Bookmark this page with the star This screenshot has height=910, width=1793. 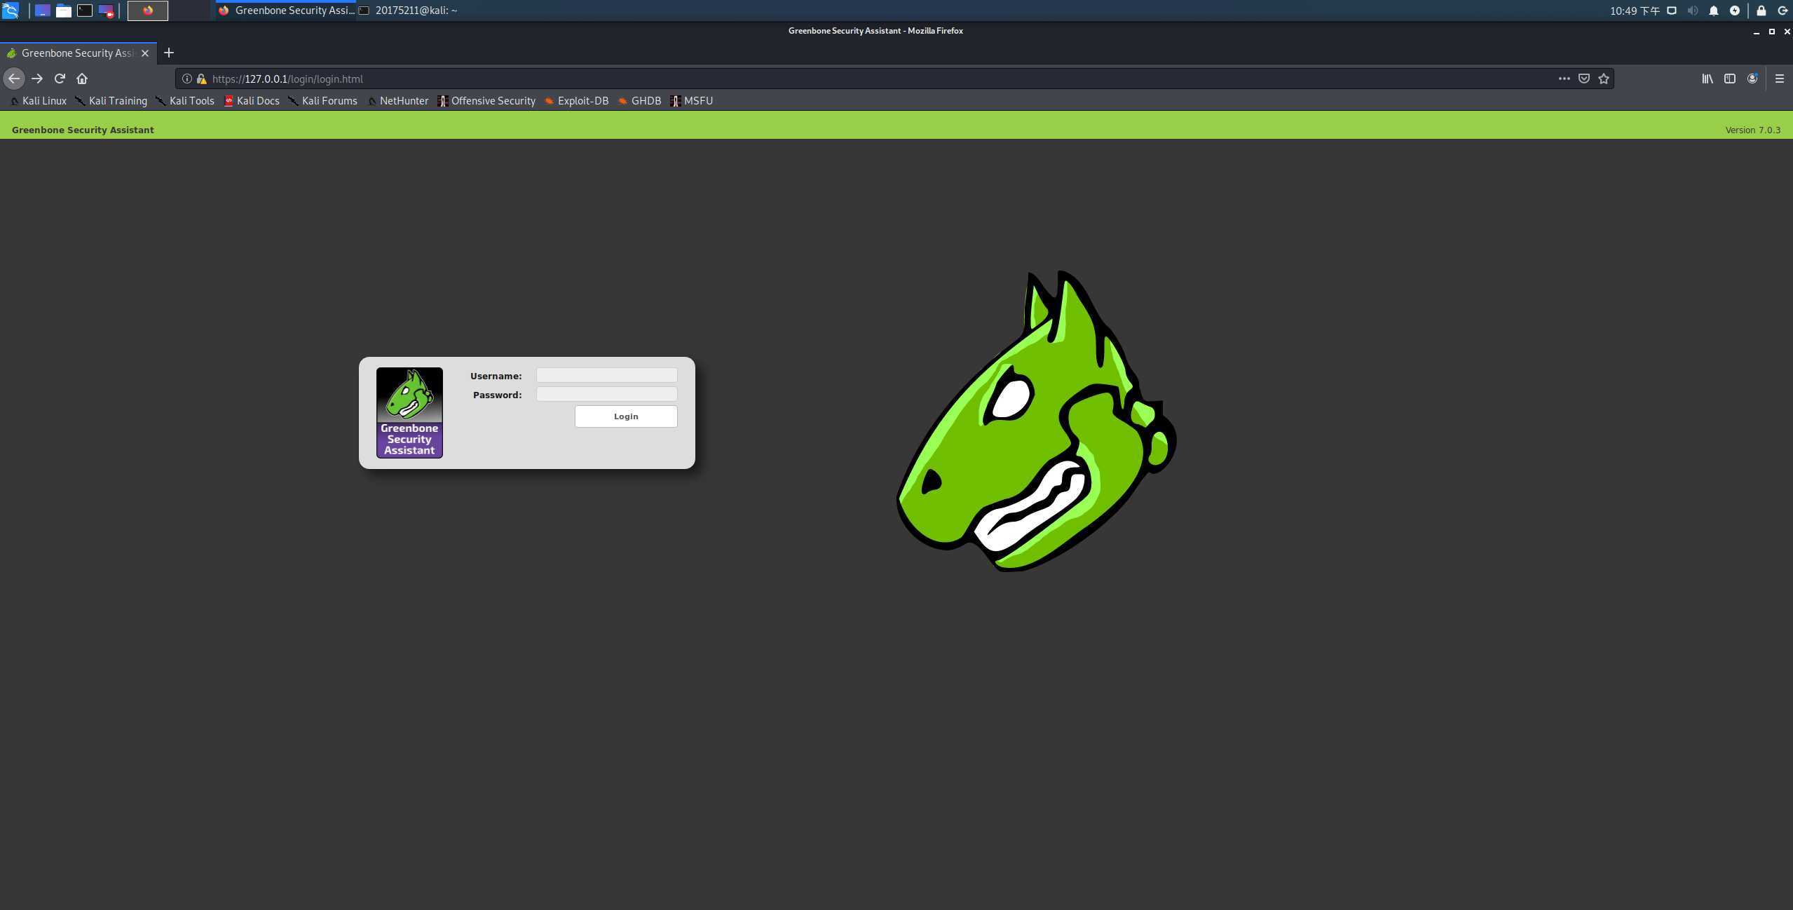(1603, 79)
